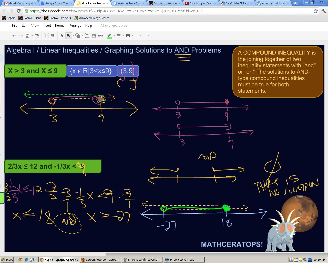Open a new browser tab

tap(295, 3)
